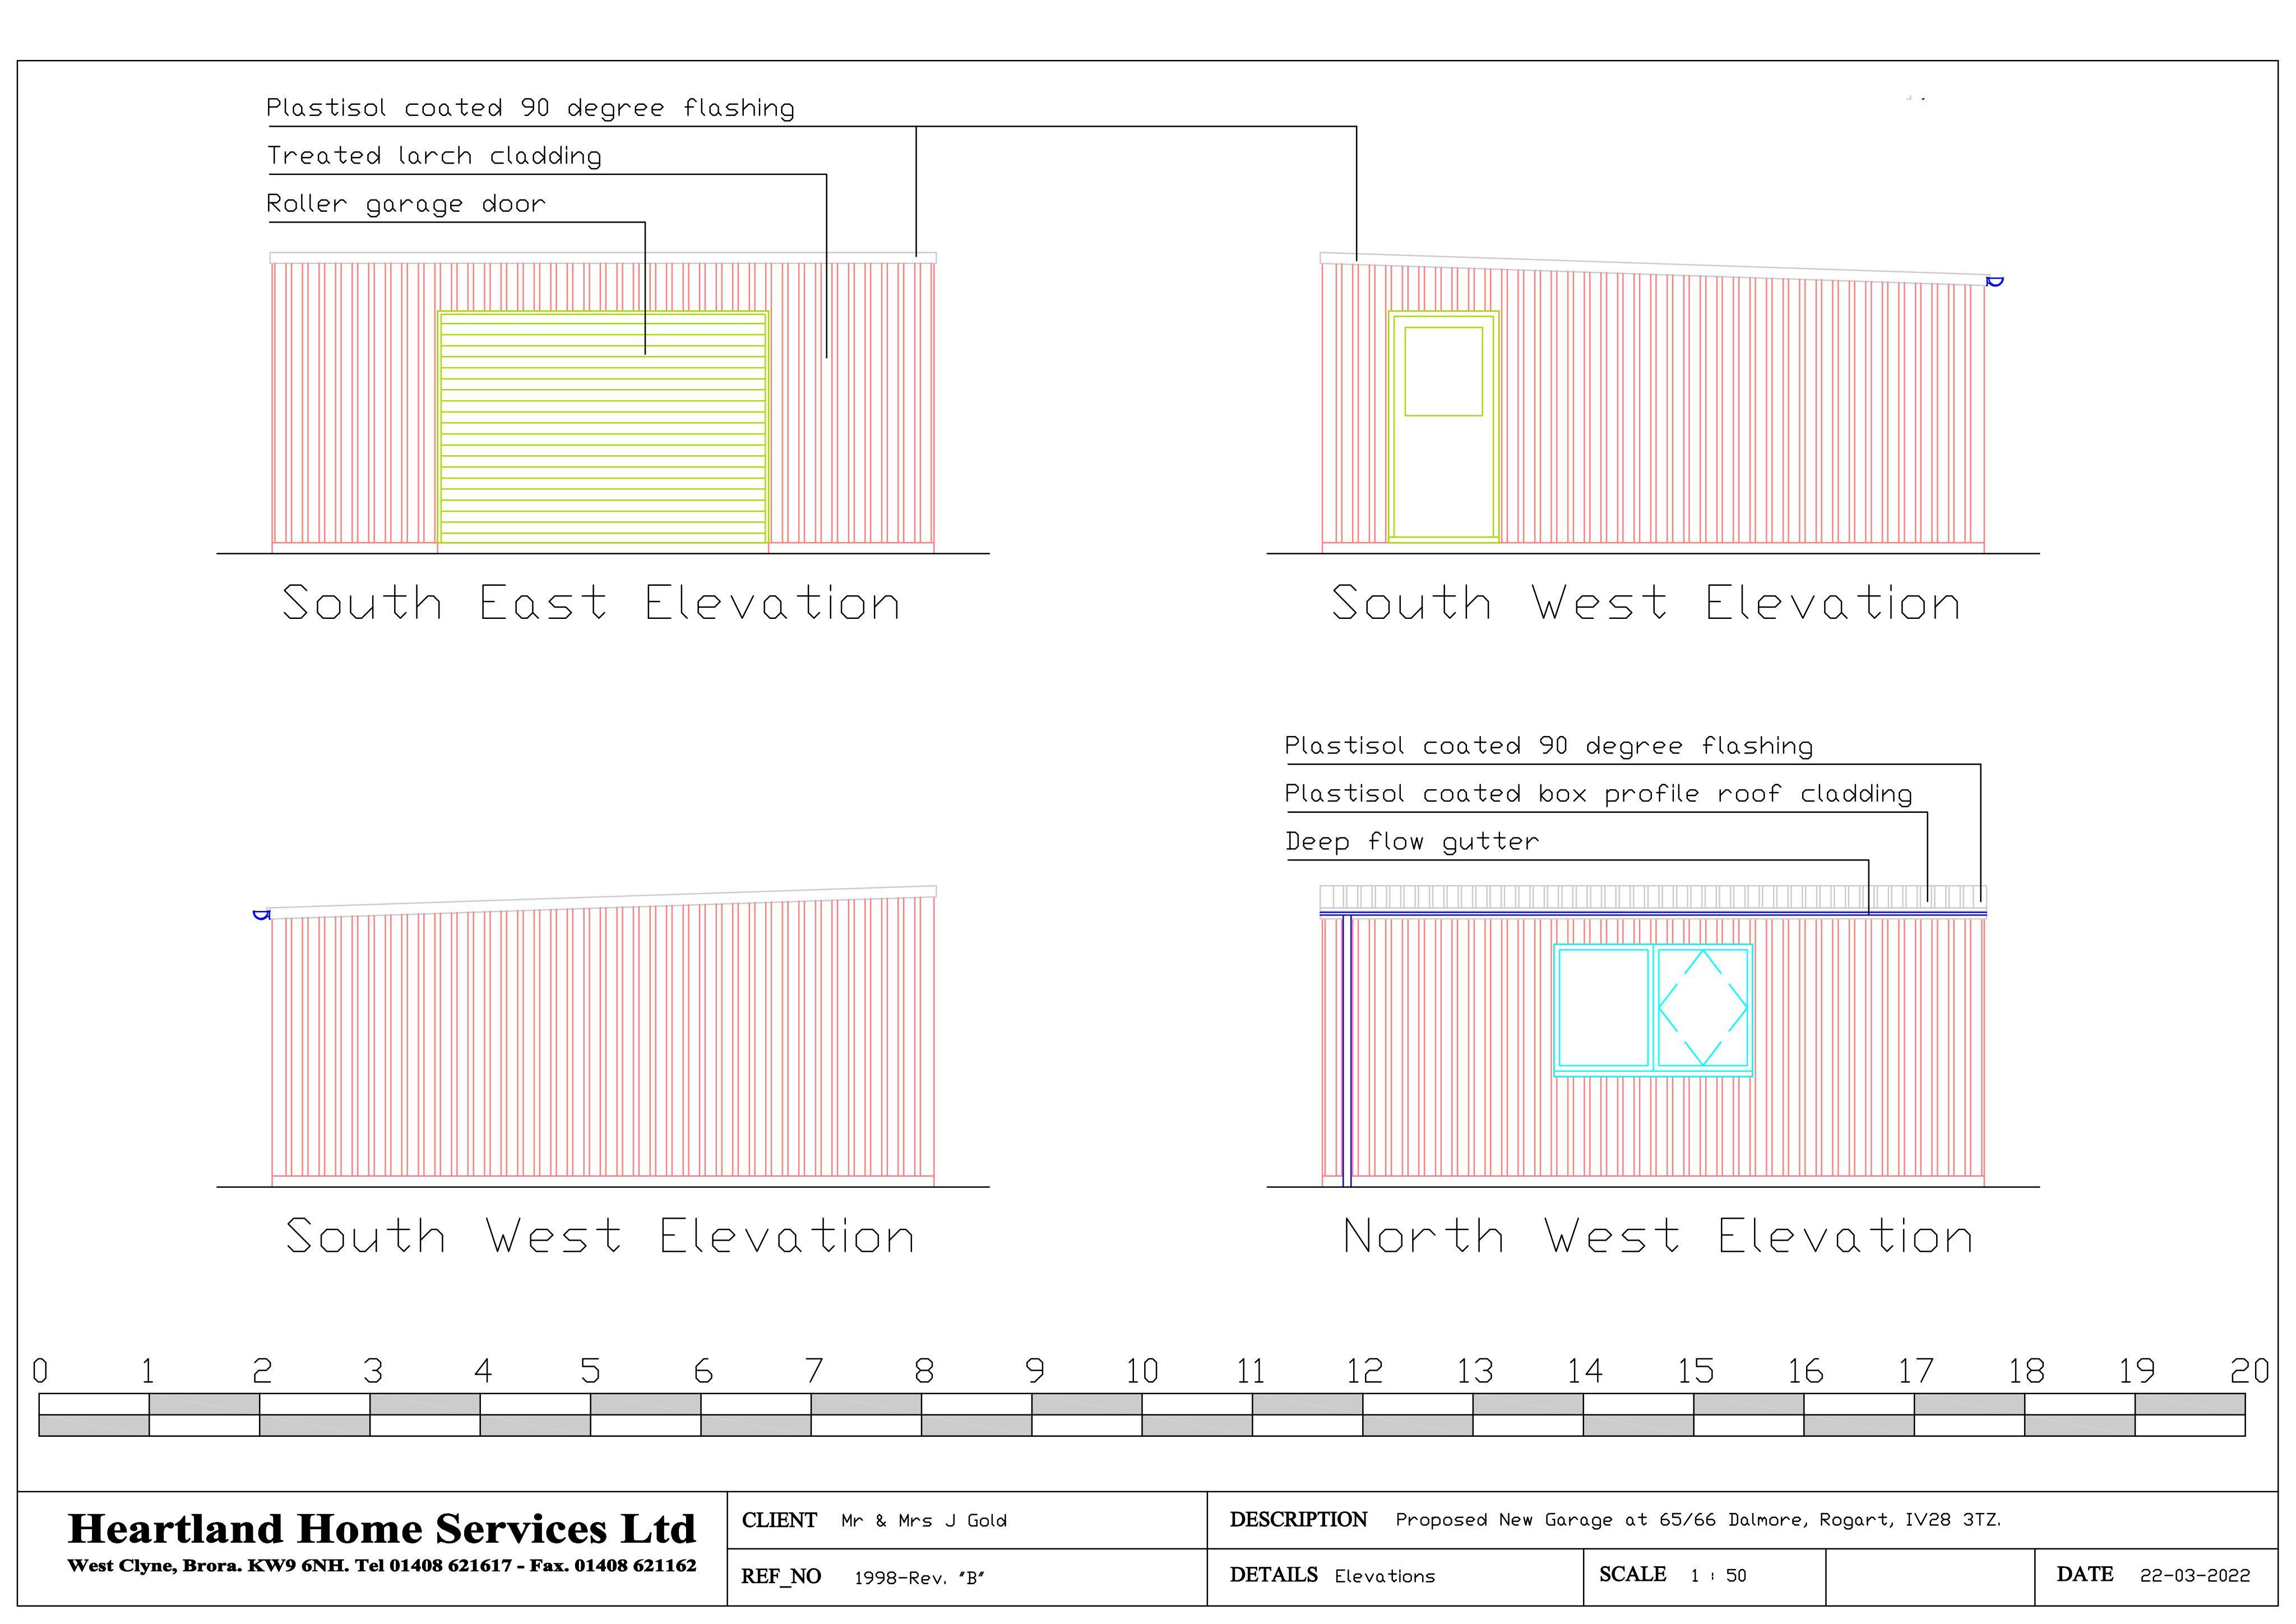The image size is (2296, 1624).
Task: Click the number 0 on the scale bar
Action: click(x=40, y=1371)
